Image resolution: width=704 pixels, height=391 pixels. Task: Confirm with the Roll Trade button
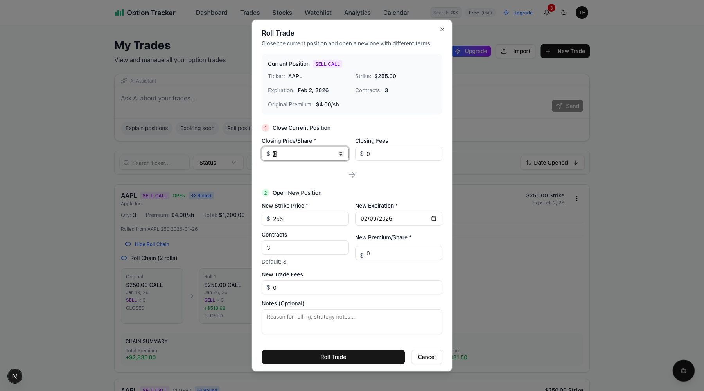click(333, 357)
